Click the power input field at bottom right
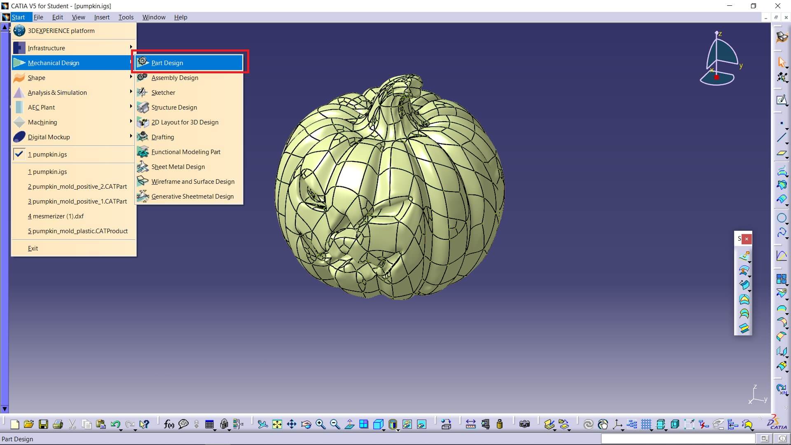 pyautogui.click(x=678, y=438)
